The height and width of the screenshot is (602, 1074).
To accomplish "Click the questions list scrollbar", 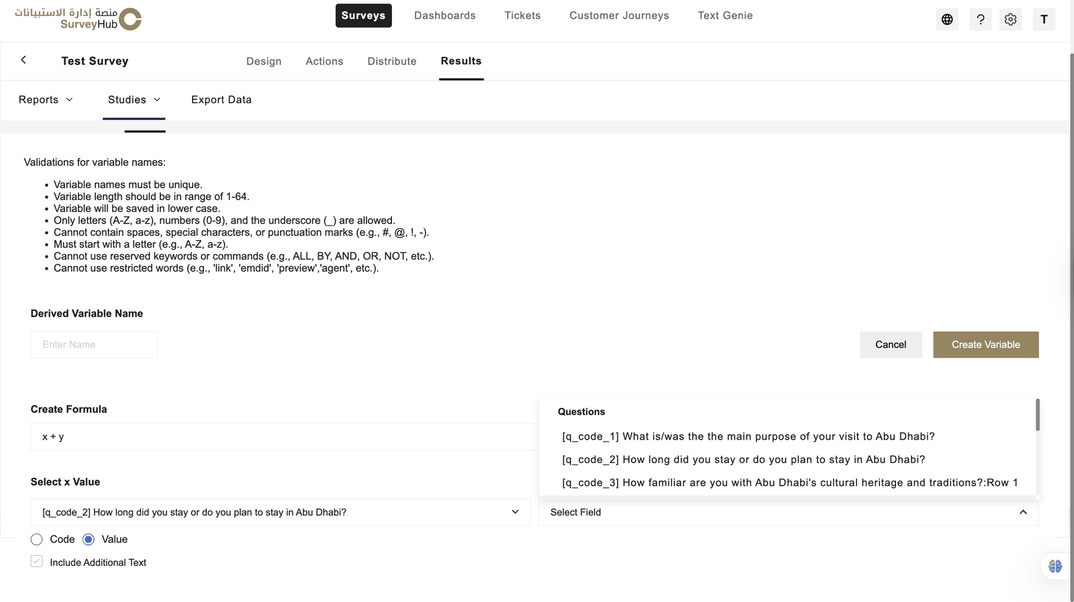I will [x=1038, y=415].
